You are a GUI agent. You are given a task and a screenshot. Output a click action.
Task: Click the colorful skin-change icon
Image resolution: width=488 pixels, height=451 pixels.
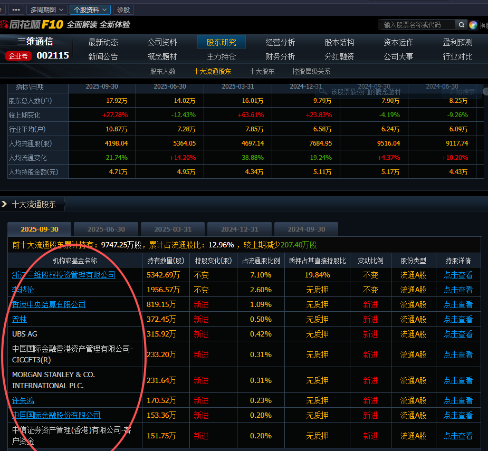coord(473,25)
